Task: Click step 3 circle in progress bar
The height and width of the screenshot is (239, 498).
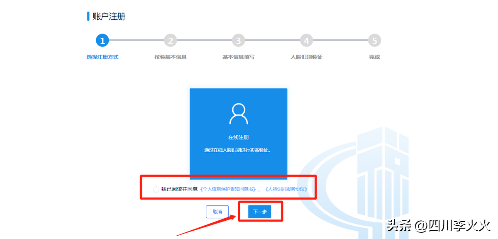Action: click(x=238, y=41)
